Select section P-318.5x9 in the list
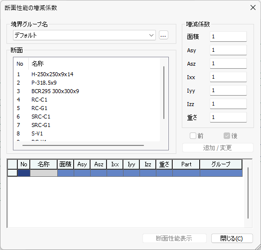 coord(44,83)
